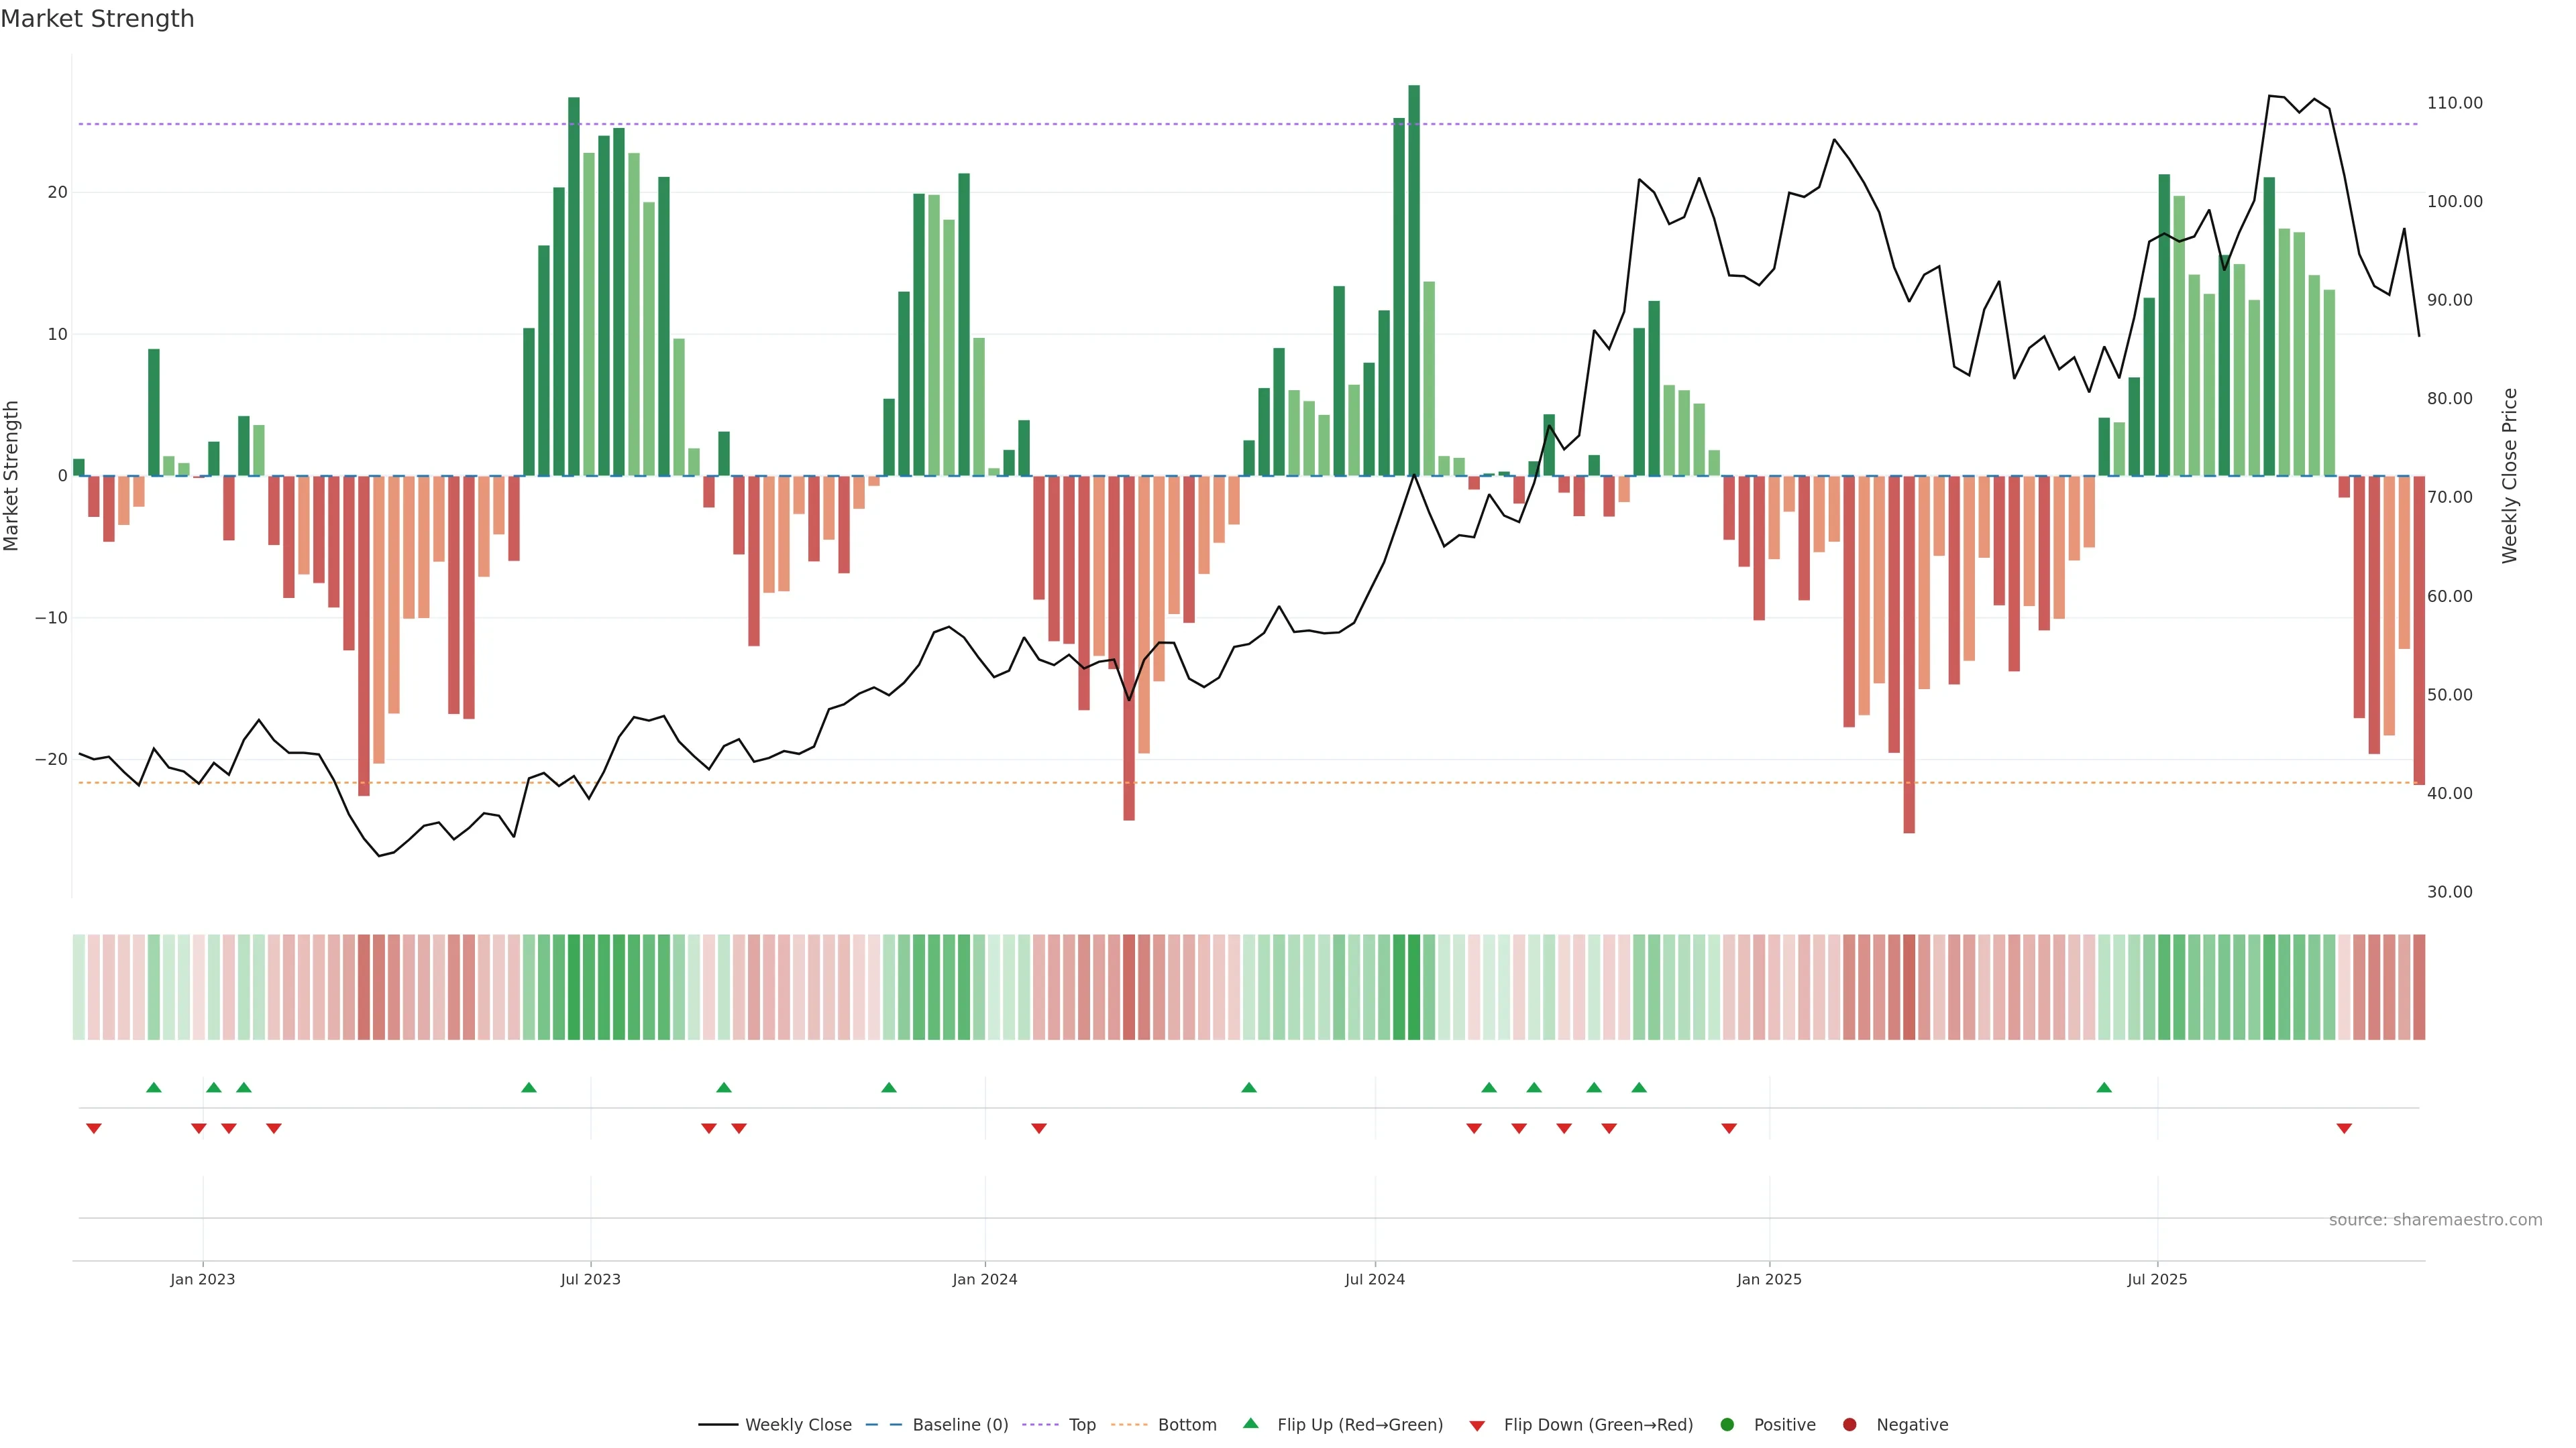Click the last red flip-down triangle marker
This screenshot has height=1448, width=2576.
point(2344,1128)
